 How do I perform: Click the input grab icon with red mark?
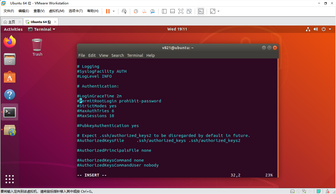coord(327,191)
